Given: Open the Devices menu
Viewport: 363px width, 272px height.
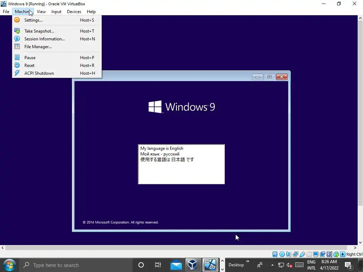Looking at the screenshot, I should click(74, 12).
